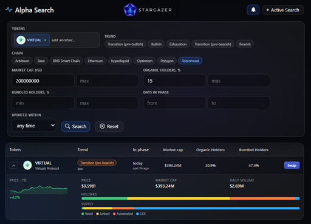Click the blue CEX legend swatch

[137, 214]
